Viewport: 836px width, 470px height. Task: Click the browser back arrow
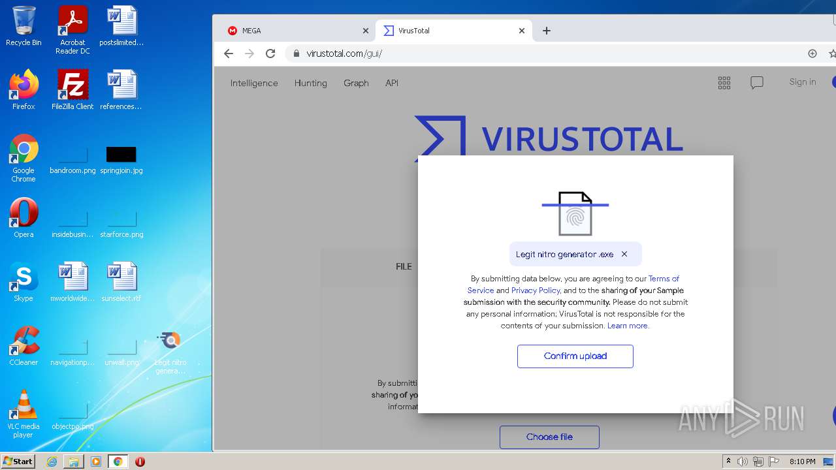point(228,54)
